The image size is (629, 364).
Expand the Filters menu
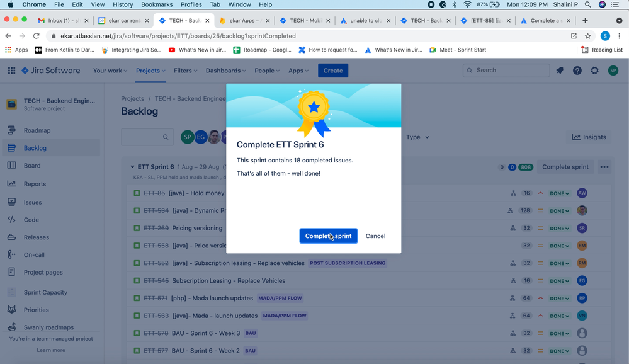(185, 71)
